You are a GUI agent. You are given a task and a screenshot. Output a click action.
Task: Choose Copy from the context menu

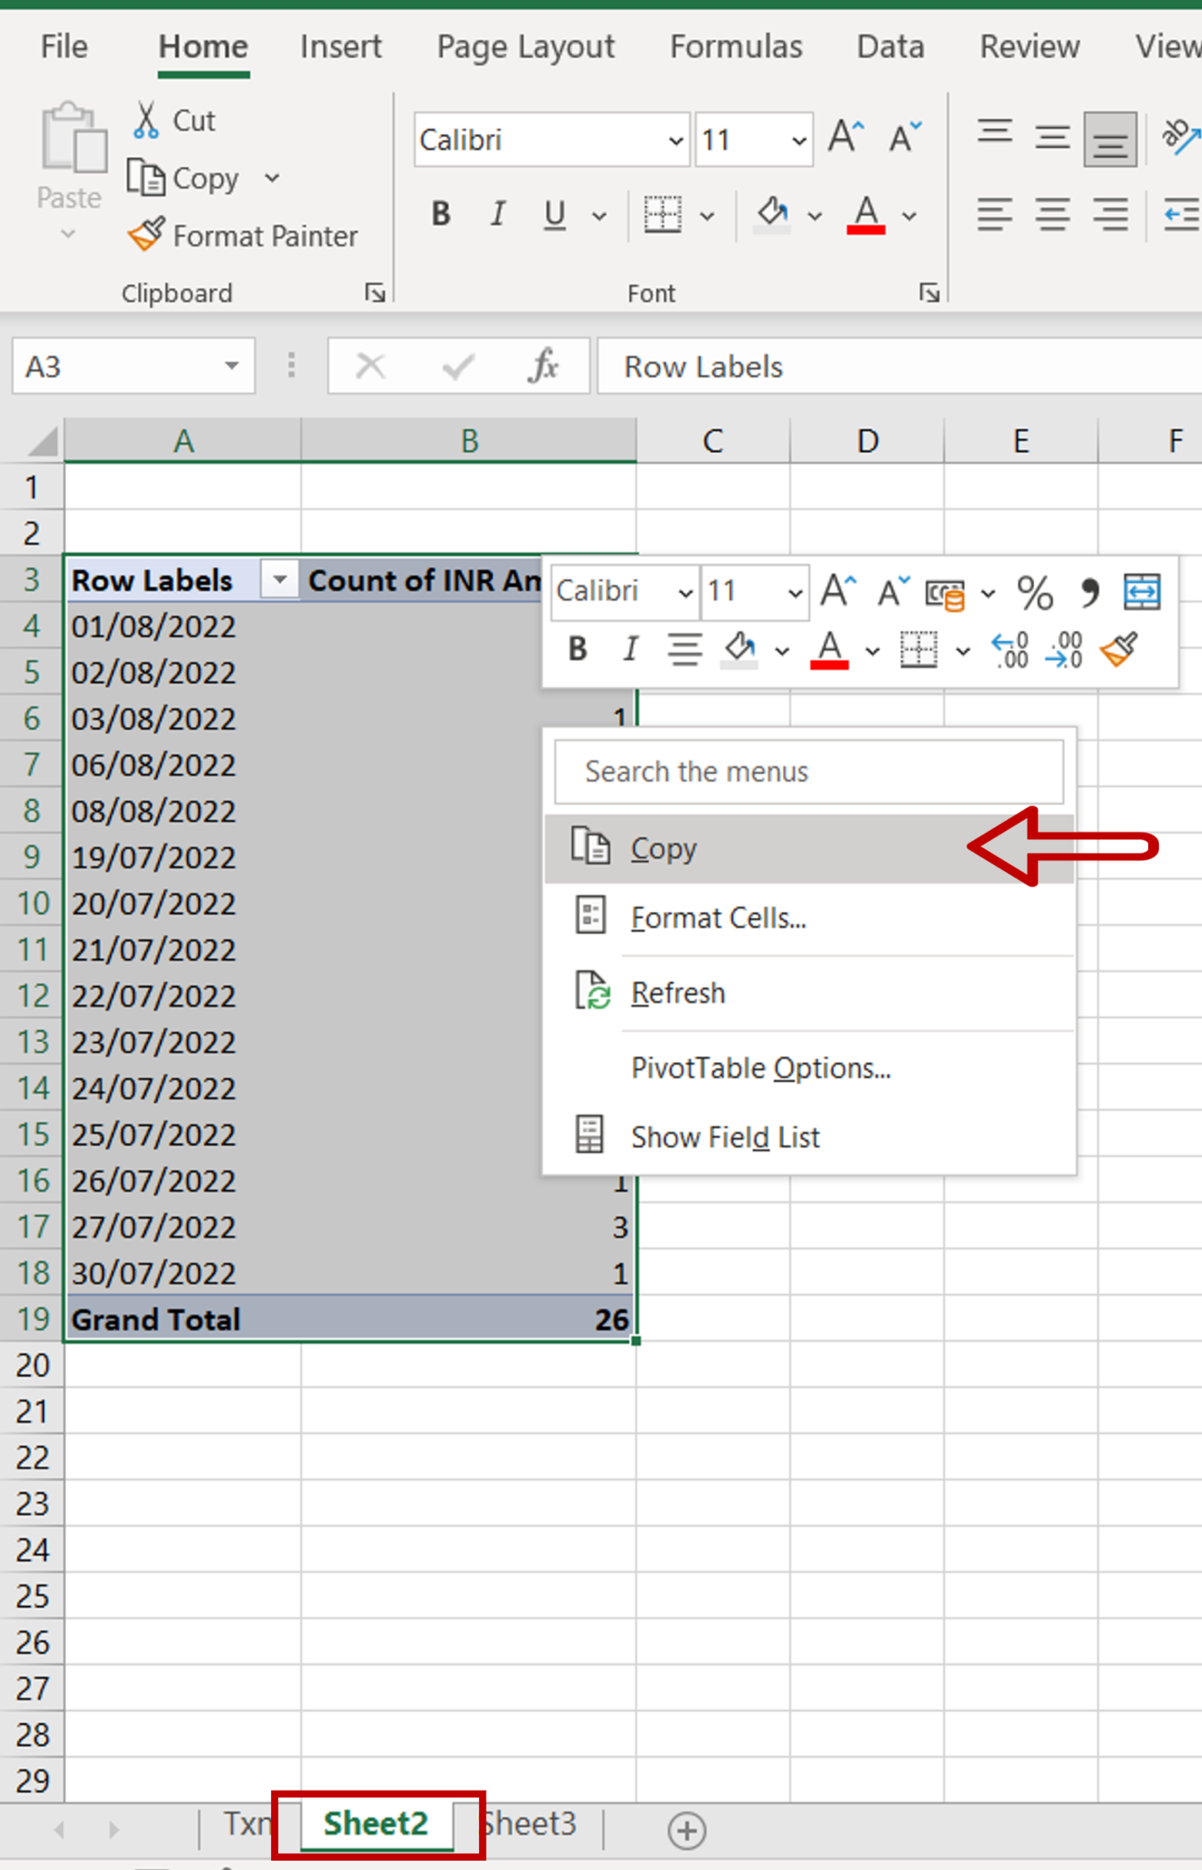(x=664, y=849)
